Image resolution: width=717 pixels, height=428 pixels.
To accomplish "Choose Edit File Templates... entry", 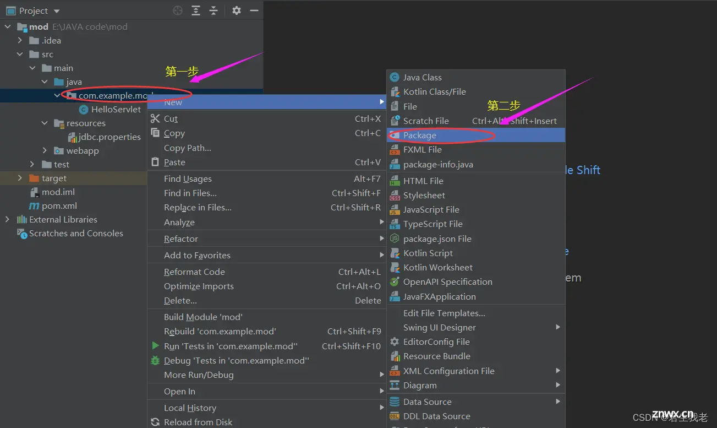I will point(476,313).
